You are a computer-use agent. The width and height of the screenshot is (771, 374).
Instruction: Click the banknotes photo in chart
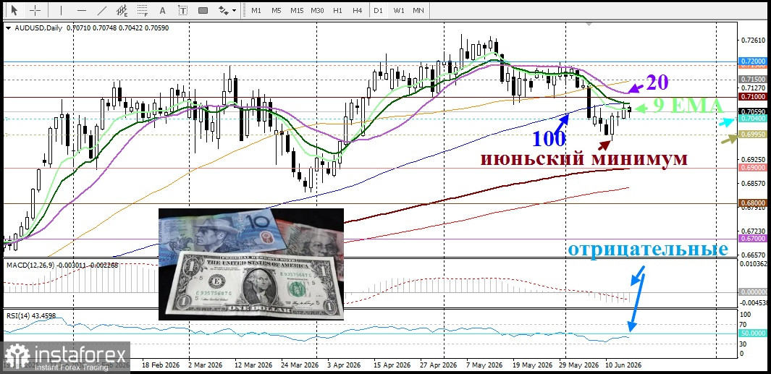251,265
